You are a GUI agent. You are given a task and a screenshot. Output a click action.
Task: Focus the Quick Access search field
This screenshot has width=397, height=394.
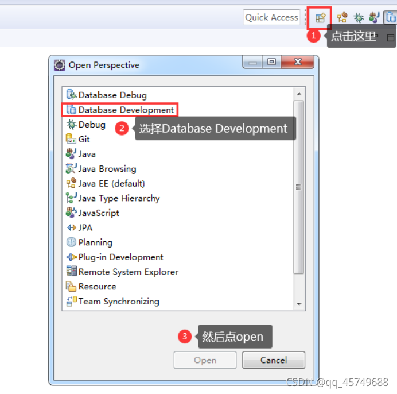(x=271, y=17)
